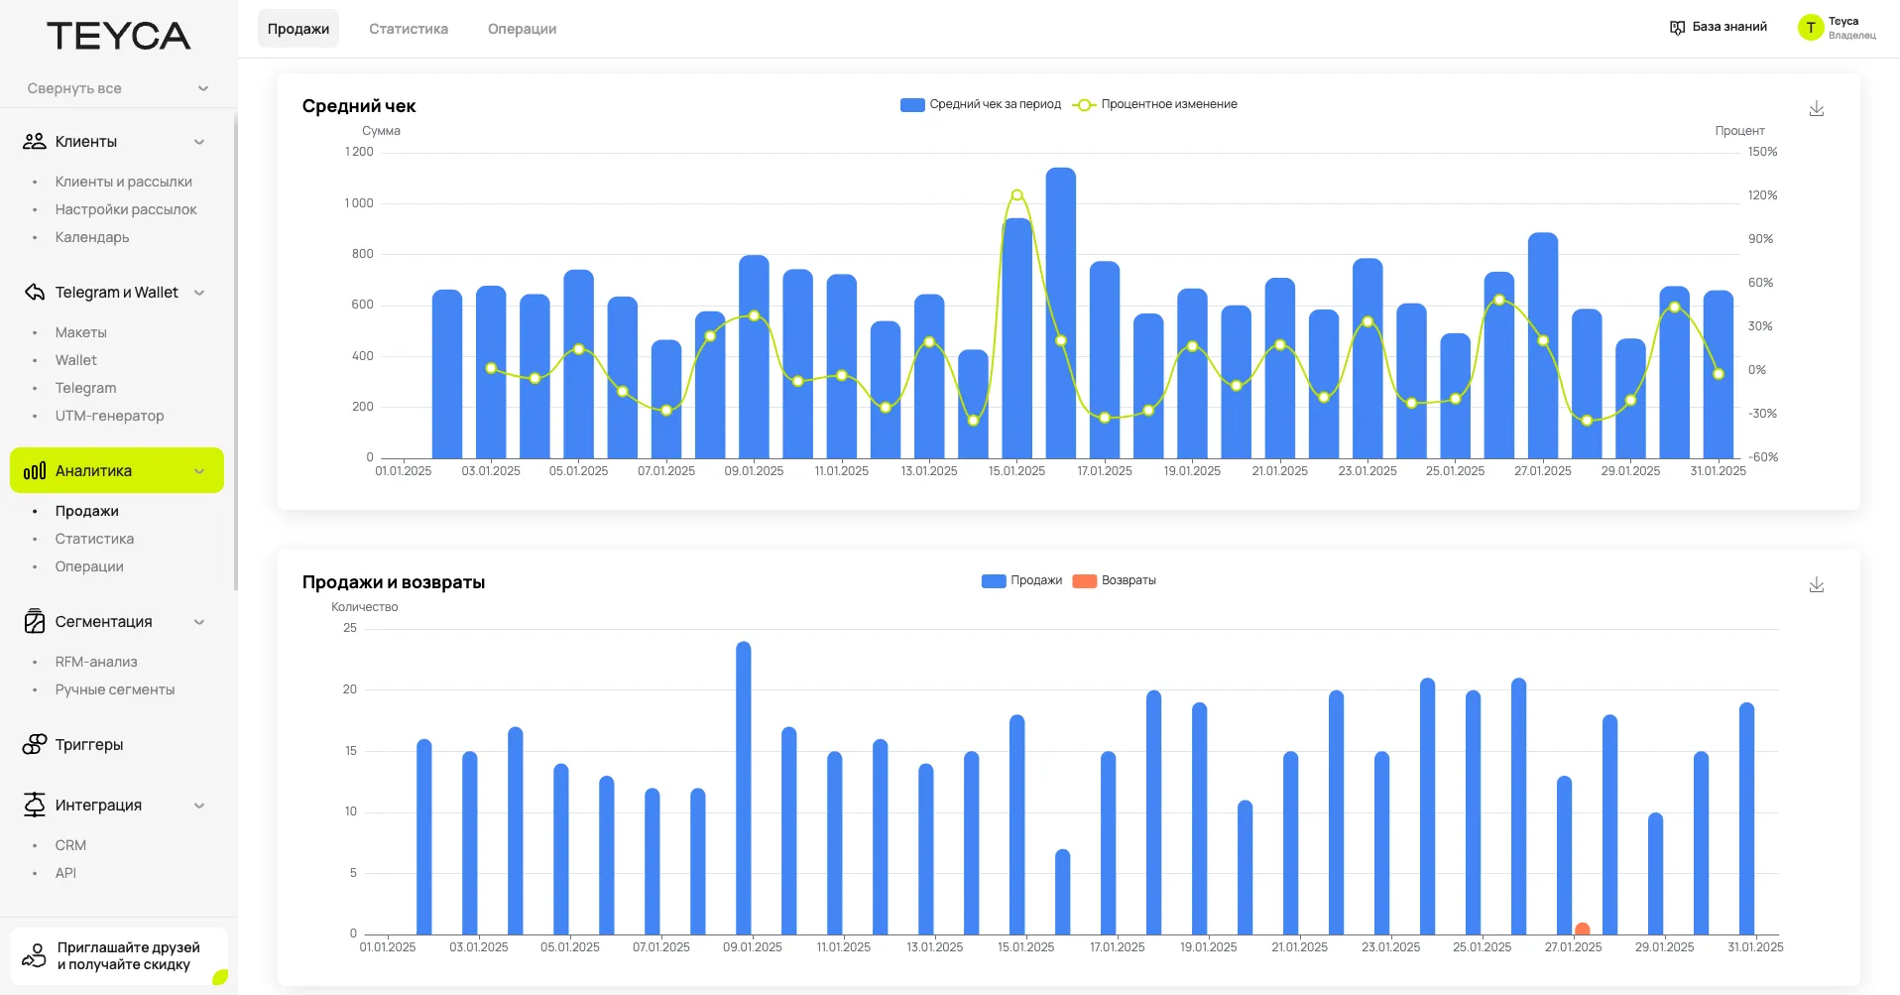Click the Teyca user avatar
This screenshot has height=995, width=1900.
tap(1810, 28)
